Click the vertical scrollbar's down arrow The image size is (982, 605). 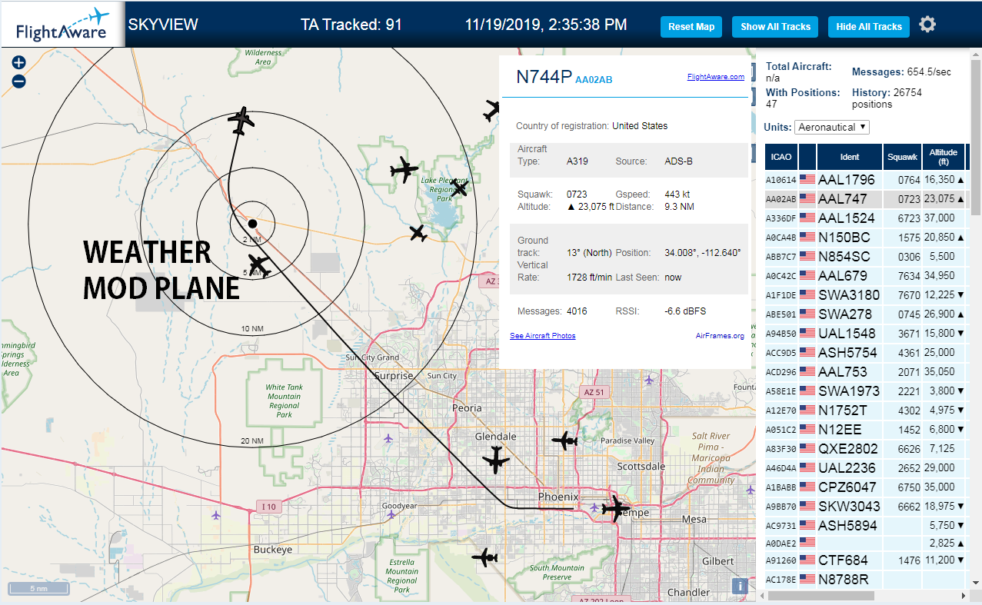[976, 584]
